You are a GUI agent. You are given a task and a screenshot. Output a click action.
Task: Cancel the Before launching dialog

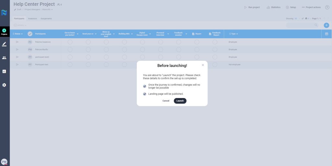(166, 101)
